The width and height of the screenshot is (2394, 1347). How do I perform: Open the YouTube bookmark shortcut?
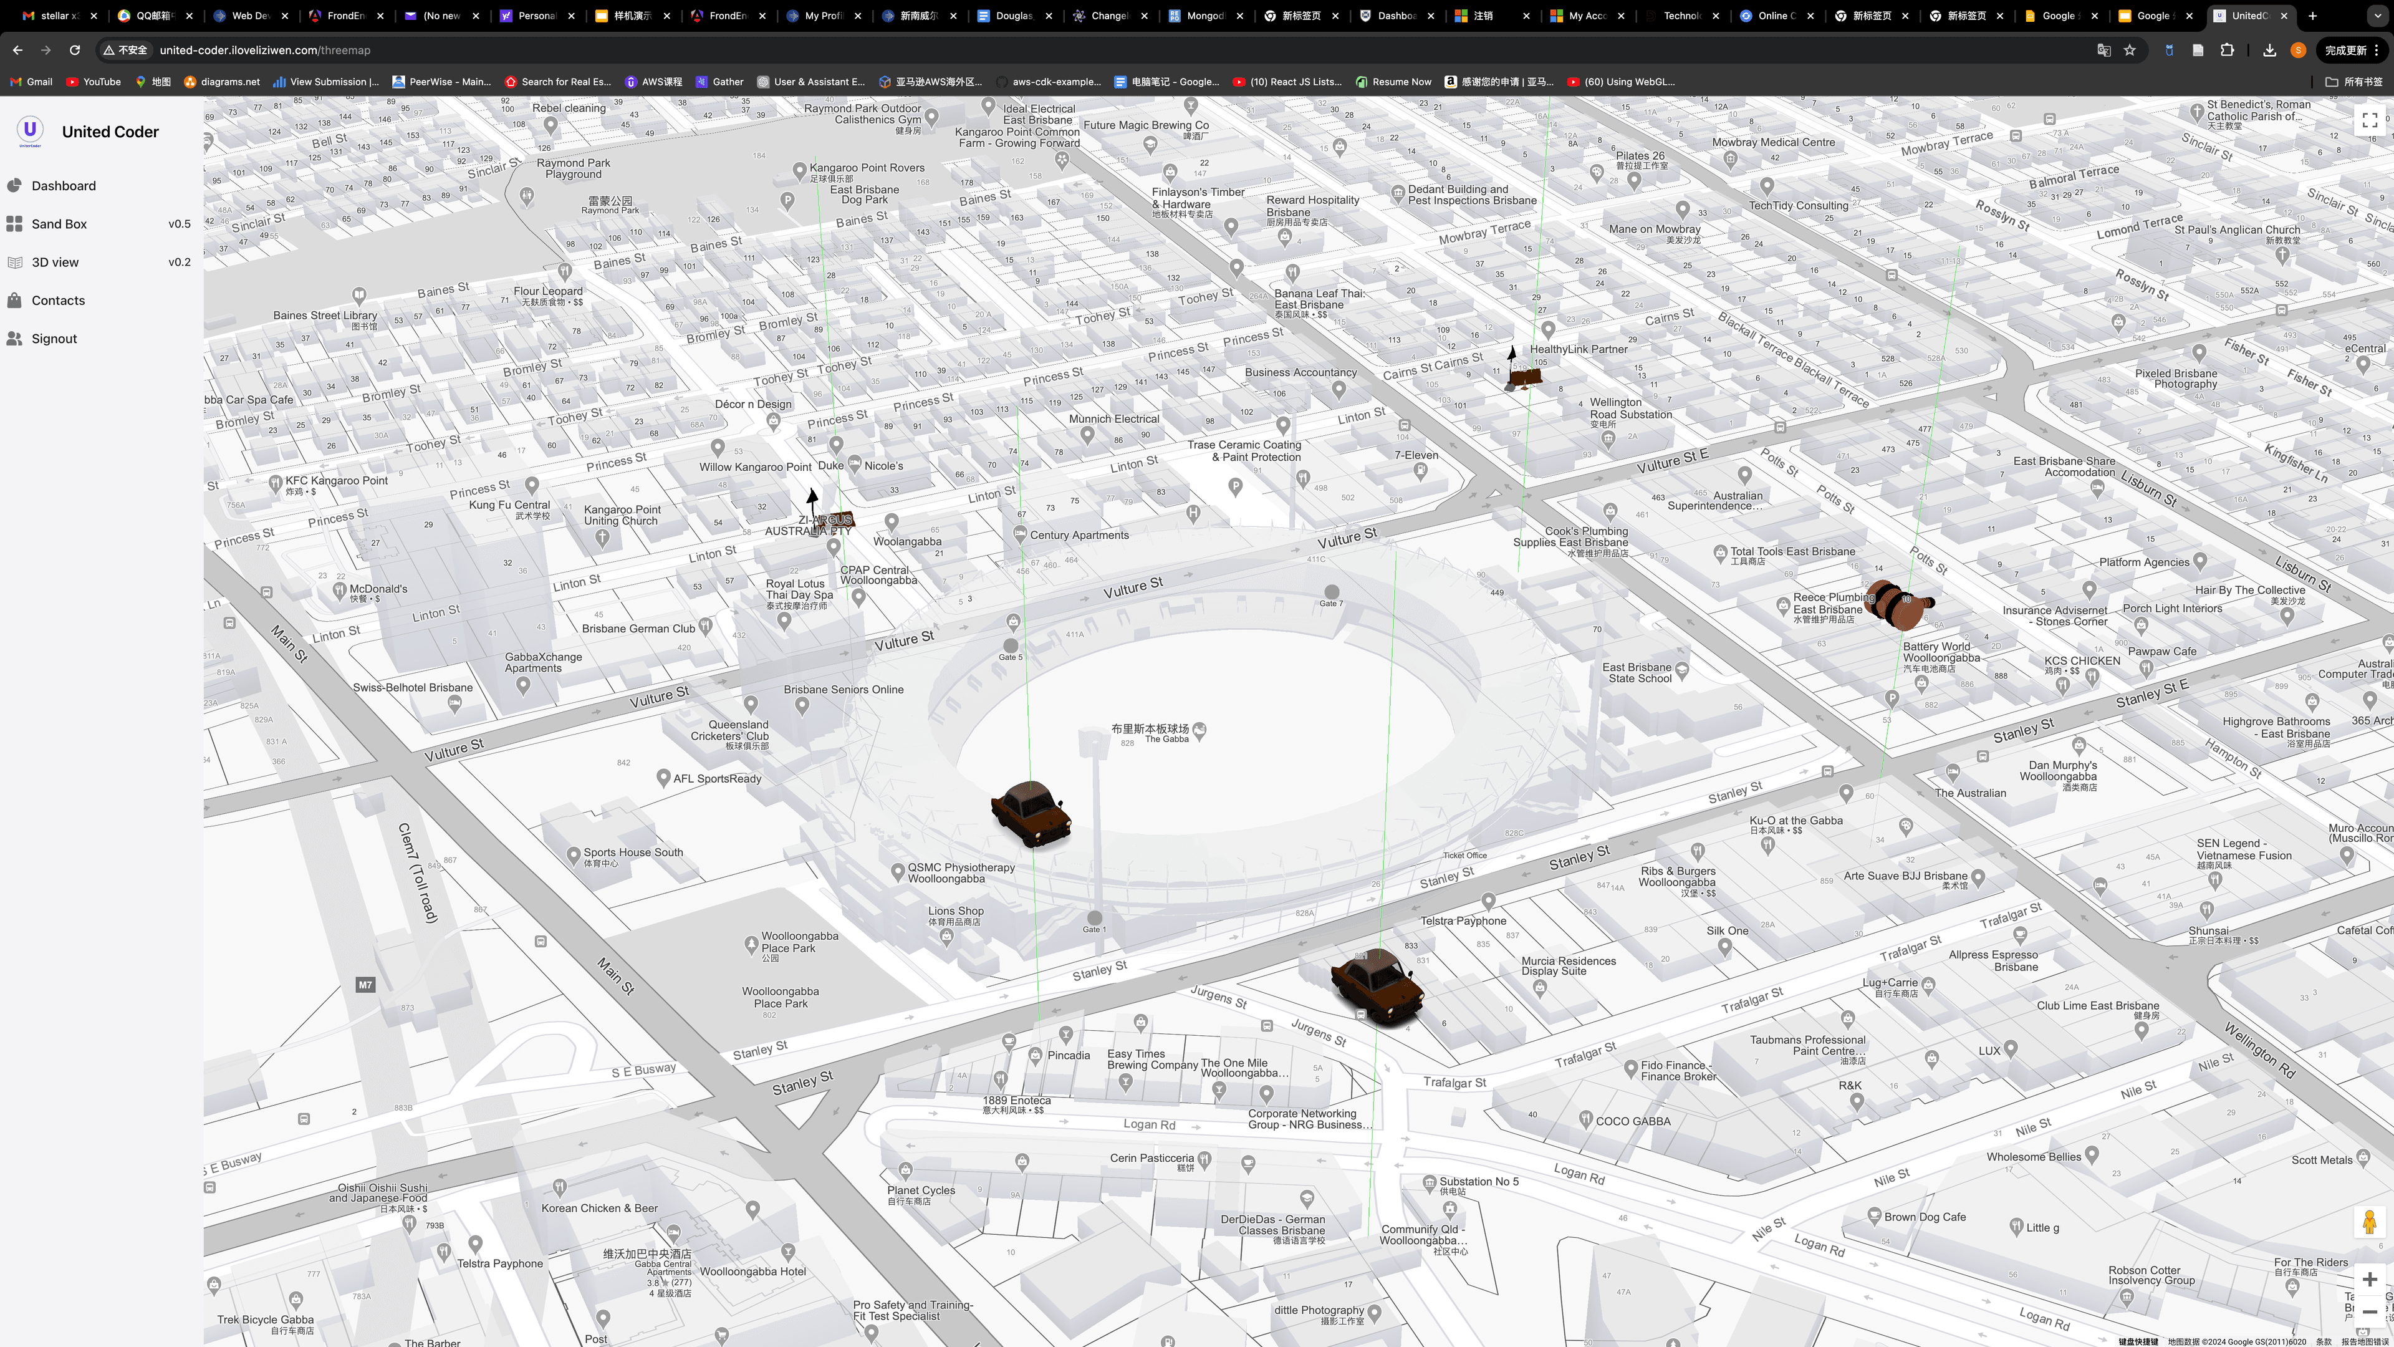(x=74, y=82)
